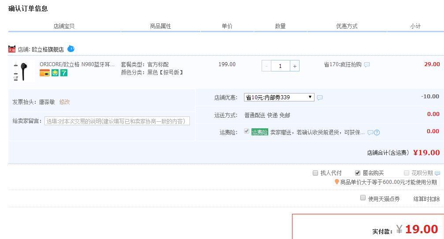Toggle the 运费险 shipping insurance checkbox
444x239 pixels.
pos(247,131)
